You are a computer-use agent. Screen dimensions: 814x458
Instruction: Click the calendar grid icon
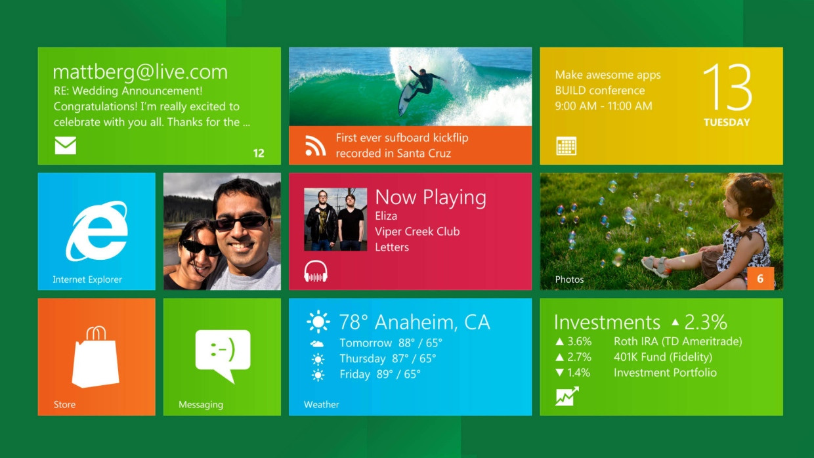coord(566,146)
